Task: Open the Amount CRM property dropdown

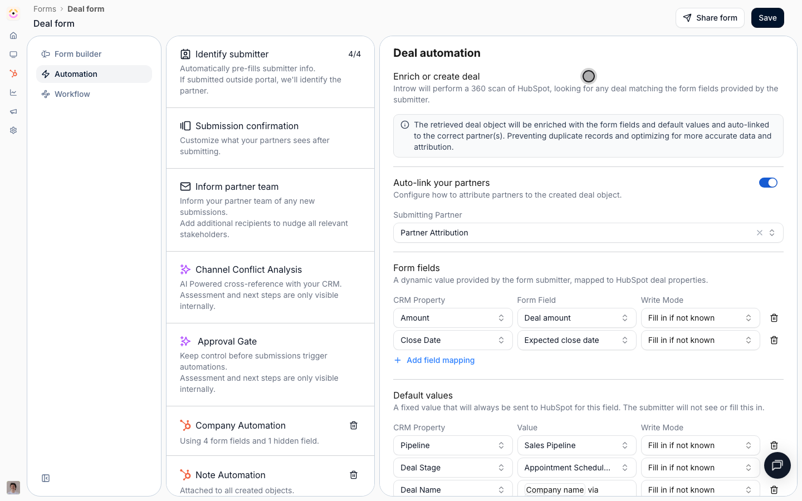Action: tap(453, 318)
